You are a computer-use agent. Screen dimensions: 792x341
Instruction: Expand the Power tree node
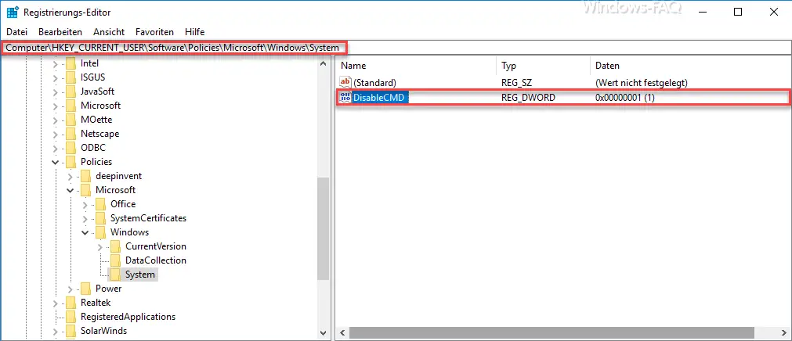pyautogui.click(x=71, y=289)
